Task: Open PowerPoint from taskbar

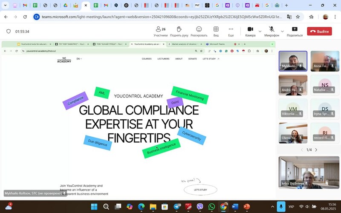Action: click(x=247, y=207)
